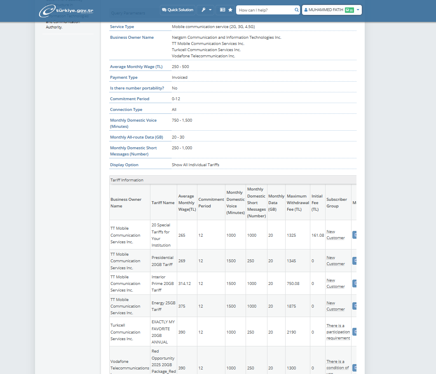Click the magnifier search icon
The image size is (436, 374).
[x=297, y=10]
